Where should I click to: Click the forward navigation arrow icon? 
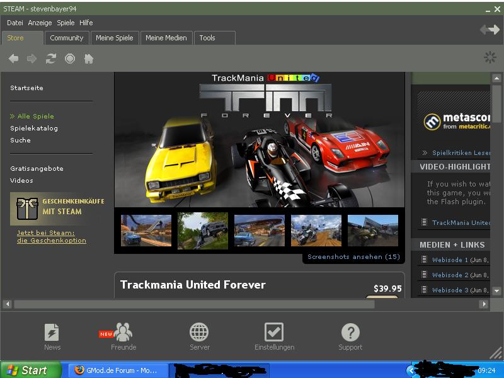31,59
